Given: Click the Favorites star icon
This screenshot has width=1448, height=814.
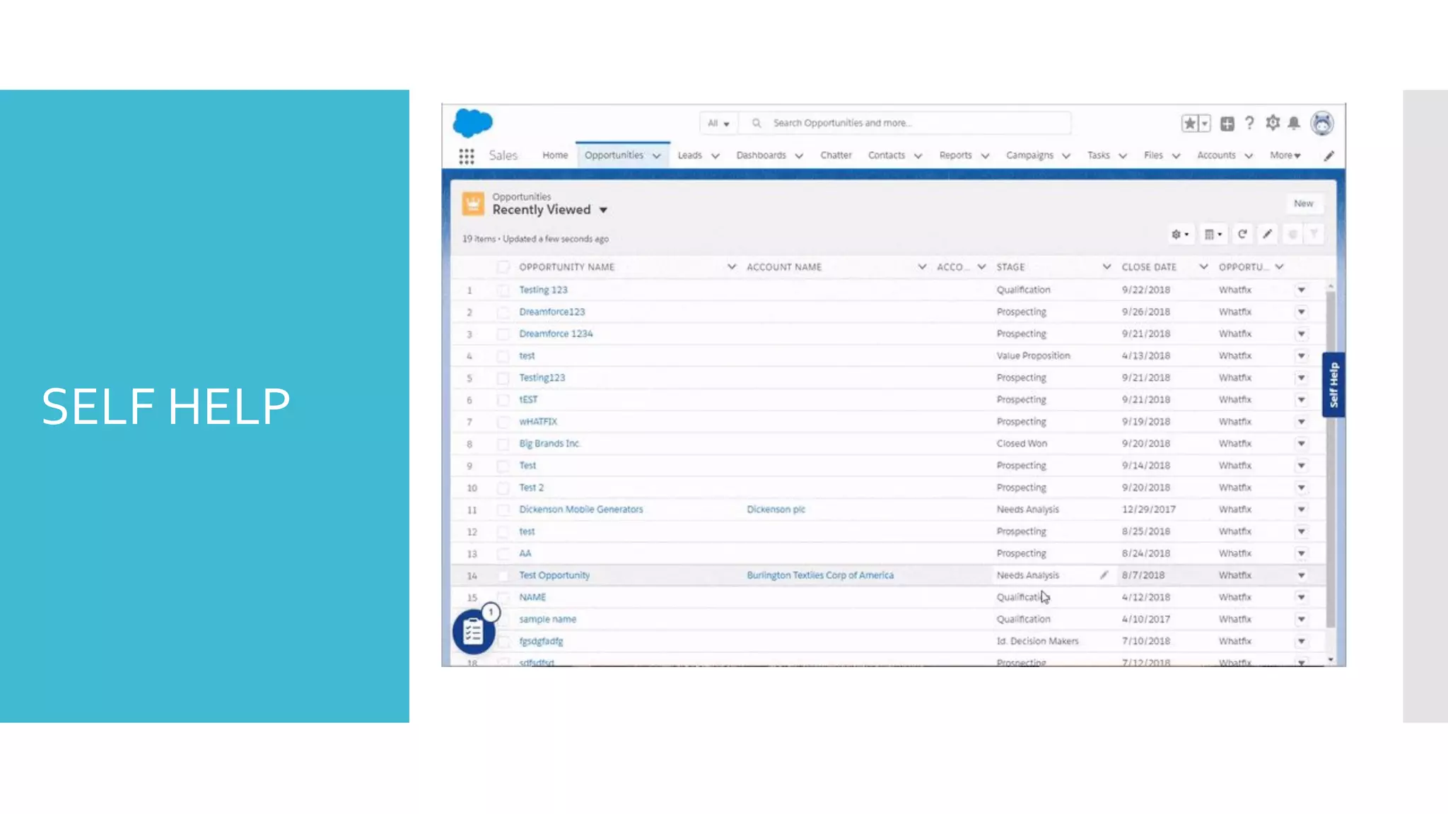Looking at the screenshot, I should (1190, 124).
